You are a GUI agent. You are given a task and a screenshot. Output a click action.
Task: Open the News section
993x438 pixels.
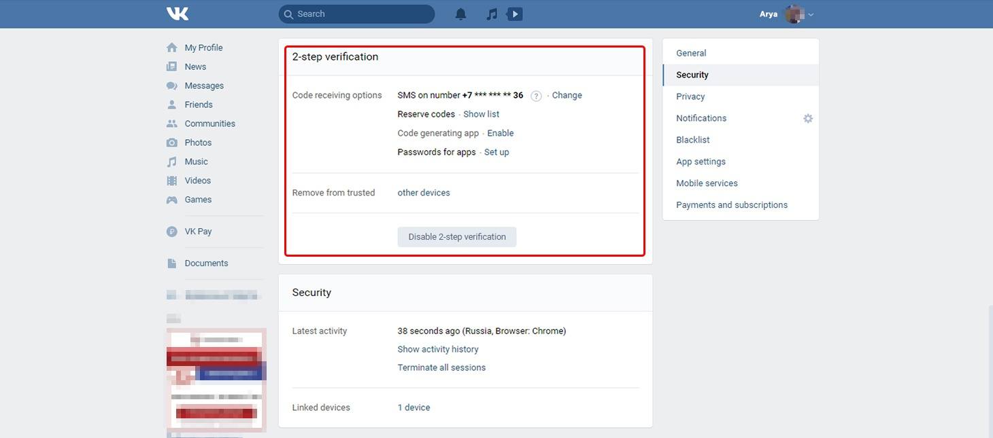click(x=195, y=67)
